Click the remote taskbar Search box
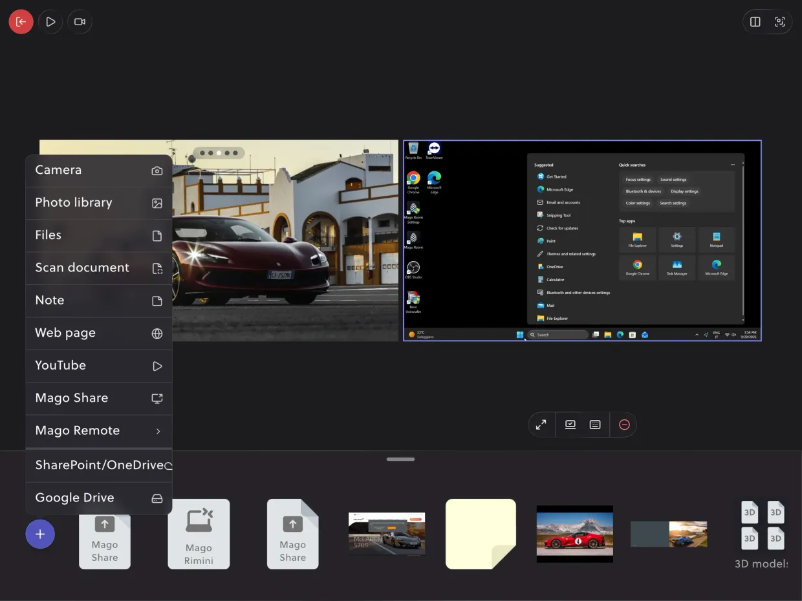 pyautogui.click(x=559, y=335)
